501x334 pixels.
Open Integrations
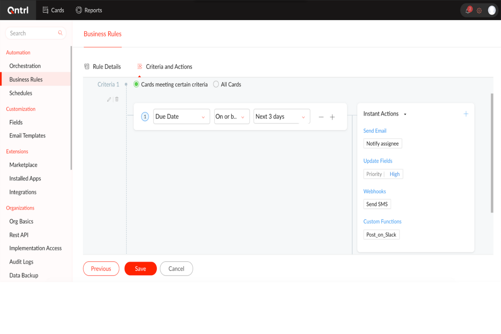23,192
